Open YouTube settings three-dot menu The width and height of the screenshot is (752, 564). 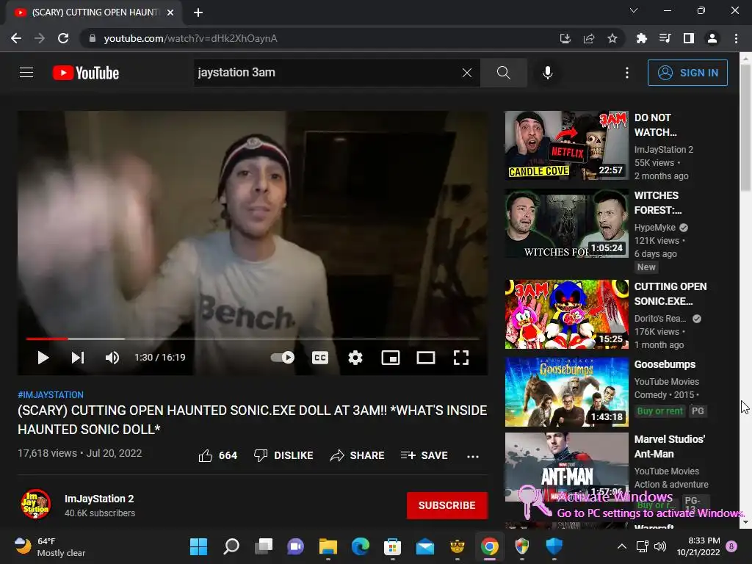[x=627, y=73]
